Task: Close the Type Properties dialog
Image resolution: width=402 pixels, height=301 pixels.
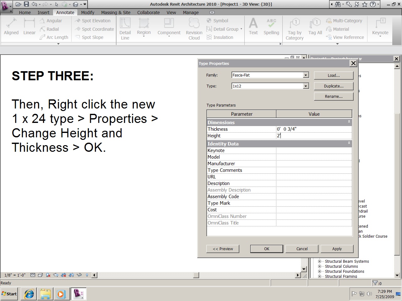Action: click(x=353, y=63)
